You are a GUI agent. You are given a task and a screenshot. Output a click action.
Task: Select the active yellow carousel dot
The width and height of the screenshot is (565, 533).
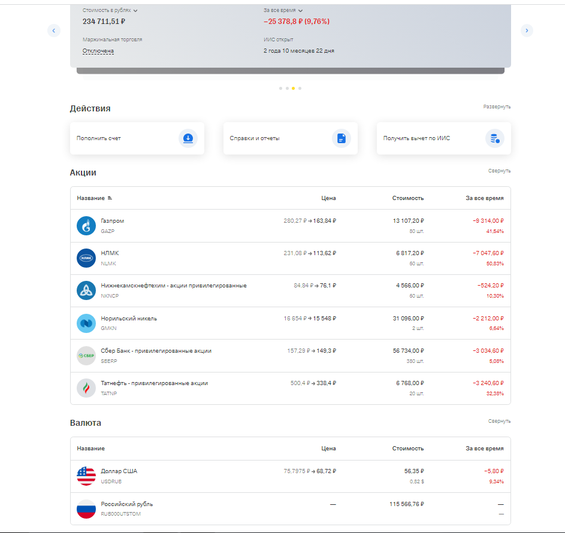[294, 88]
